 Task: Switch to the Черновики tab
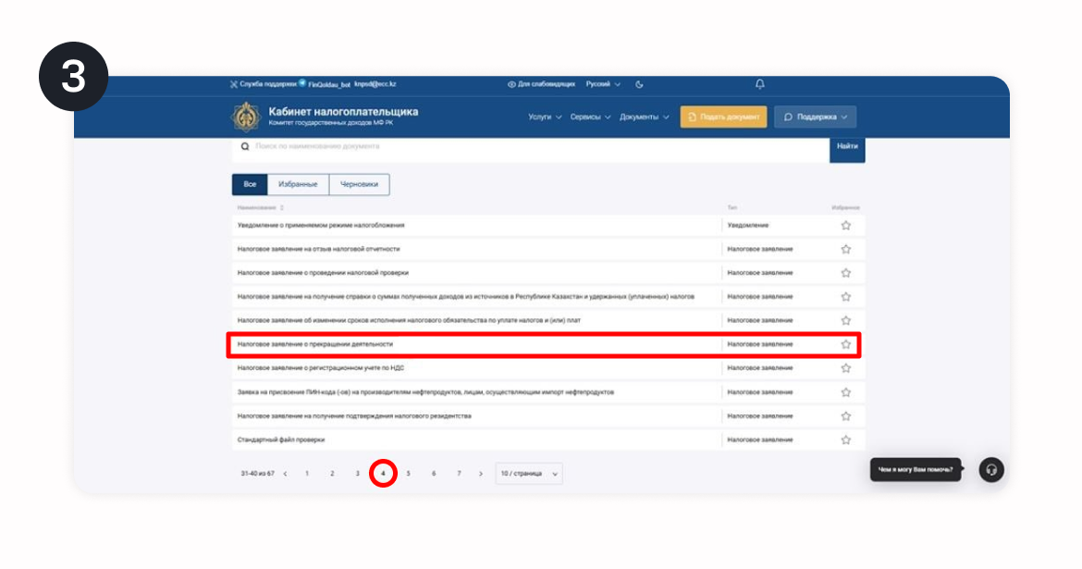point(359,184)
